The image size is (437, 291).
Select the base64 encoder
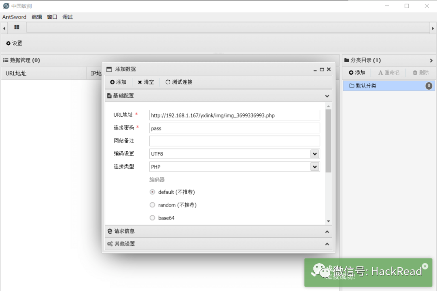point(152,218)
